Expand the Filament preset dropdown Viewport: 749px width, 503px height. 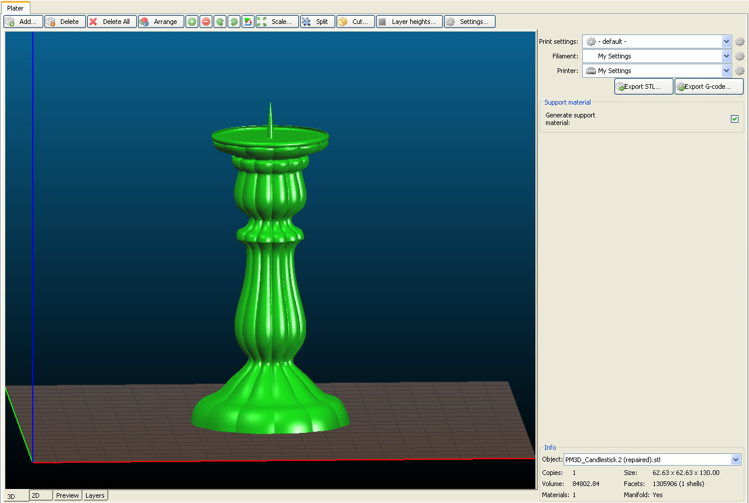click(x=726, y=56)
